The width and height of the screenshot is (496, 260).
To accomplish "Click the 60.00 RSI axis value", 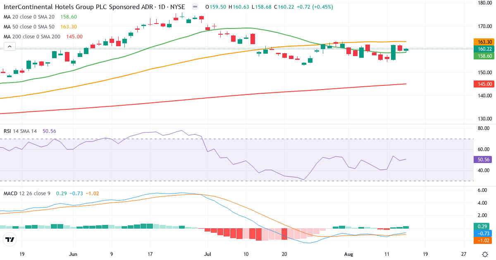I will click(x=484, y=149).
